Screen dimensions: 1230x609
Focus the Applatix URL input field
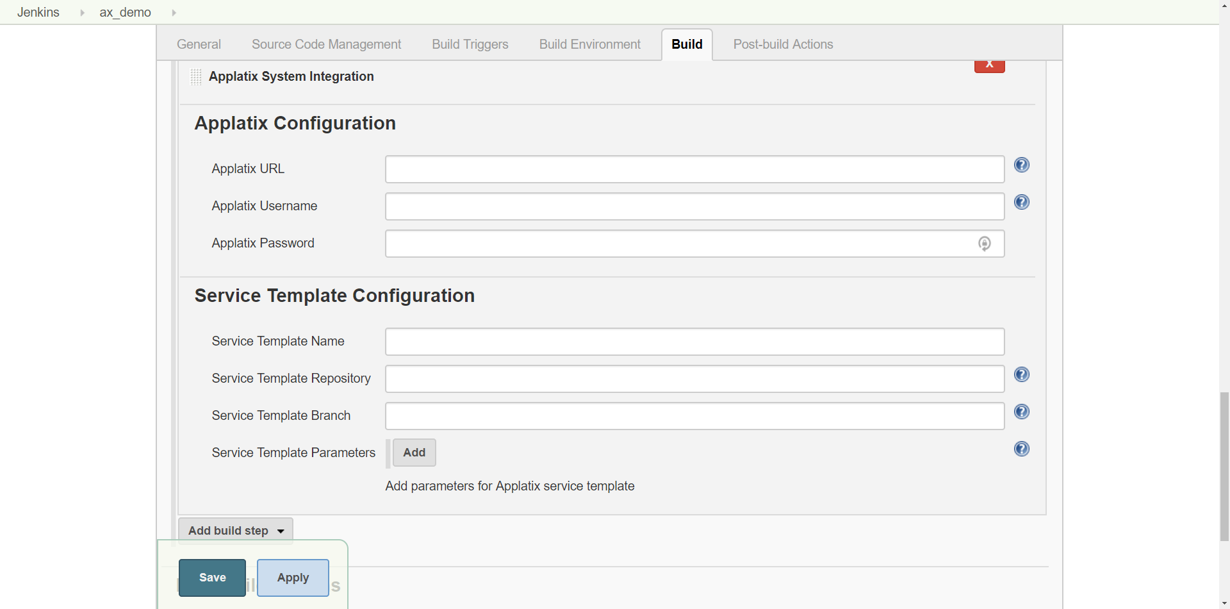click(x=694, y=169)
